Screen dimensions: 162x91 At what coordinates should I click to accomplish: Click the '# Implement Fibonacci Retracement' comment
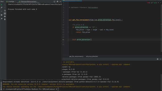pyautogui.click(x=83, y=8)
